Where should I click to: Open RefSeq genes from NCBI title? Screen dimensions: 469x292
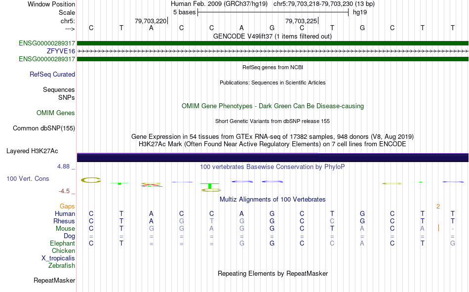pyautogui.click(x=273, y=67)
